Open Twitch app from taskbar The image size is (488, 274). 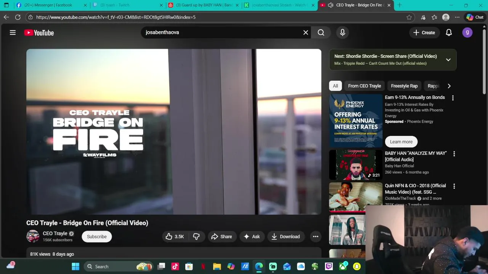click(329, 266)
